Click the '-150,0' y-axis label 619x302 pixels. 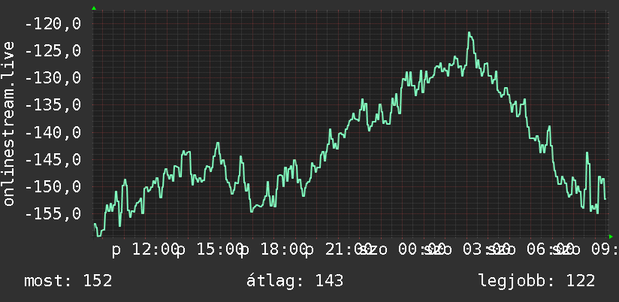[53, 186]
